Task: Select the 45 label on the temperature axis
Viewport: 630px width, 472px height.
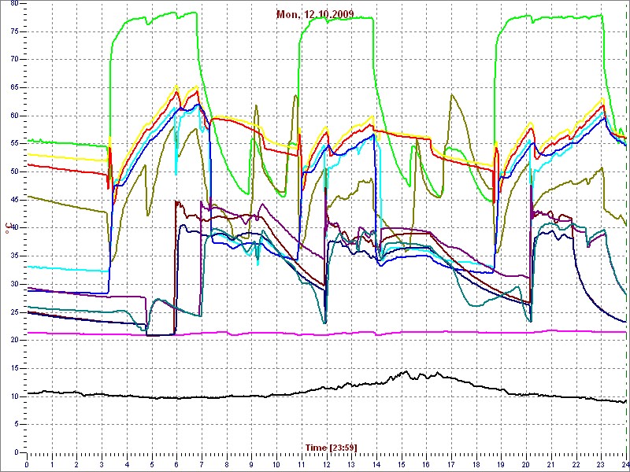Action: click(x=14, y=200)
